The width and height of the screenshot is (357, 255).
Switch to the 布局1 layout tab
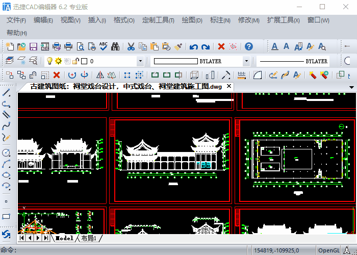[x=88, y=238]
